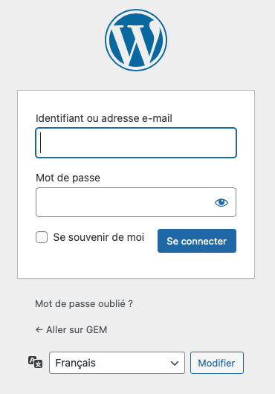Show password with the eye icon

pyautogui.click(x=221, y=202)
